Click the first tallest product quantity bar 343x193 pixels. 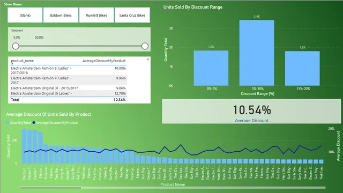point(24,146)
